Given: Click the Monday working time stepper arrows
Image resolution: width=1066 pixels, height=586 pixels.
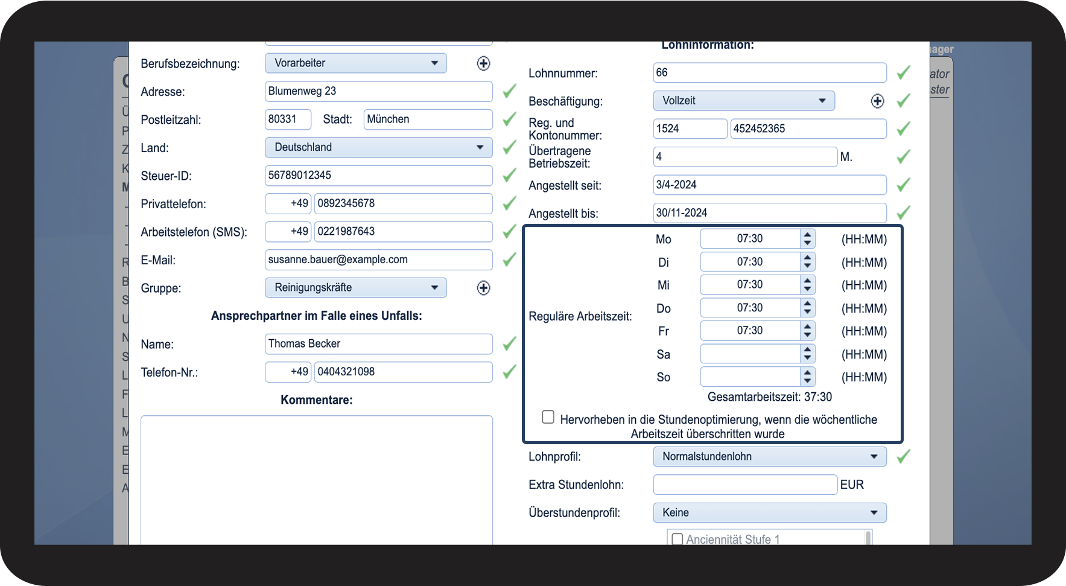Looking at the screenshot, I should pos(807,239).
